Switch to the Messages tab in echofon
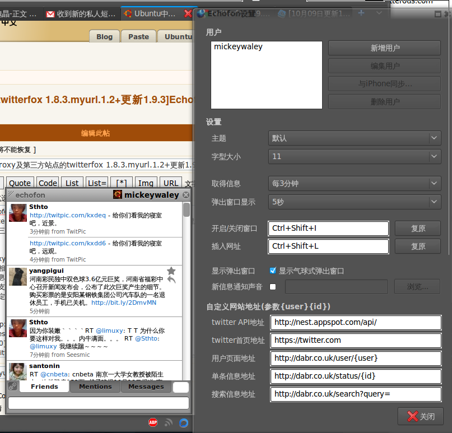The height and width of the screenshot is (433, 452). coord(146,387)
